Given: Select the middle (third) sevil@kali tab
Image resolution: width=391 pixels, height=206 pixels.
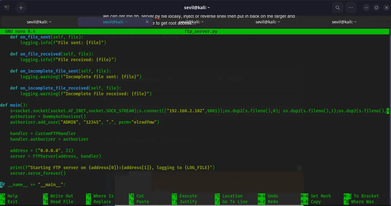Looking at the screenshot, I should coord(191,22).
